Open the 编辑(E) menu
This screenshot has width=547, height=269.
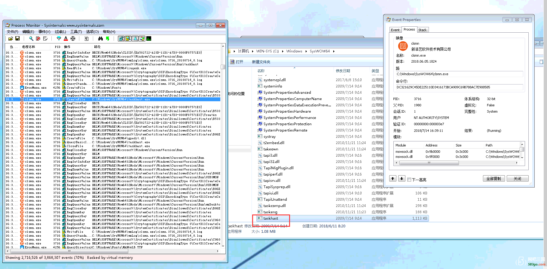(x=28, y=32)
